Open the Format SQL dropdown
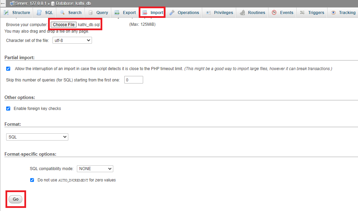 [x=37, y=137]
